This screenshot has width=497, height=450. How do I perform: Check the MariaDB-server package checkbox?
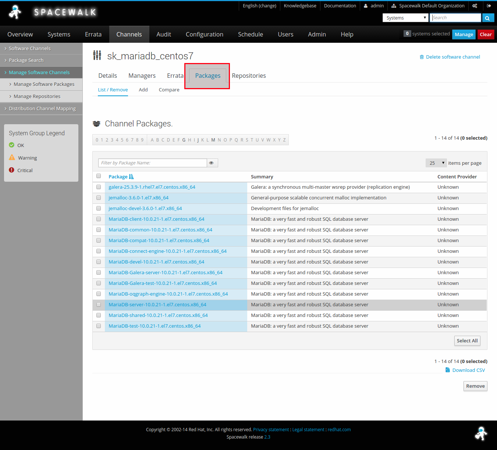99,304
